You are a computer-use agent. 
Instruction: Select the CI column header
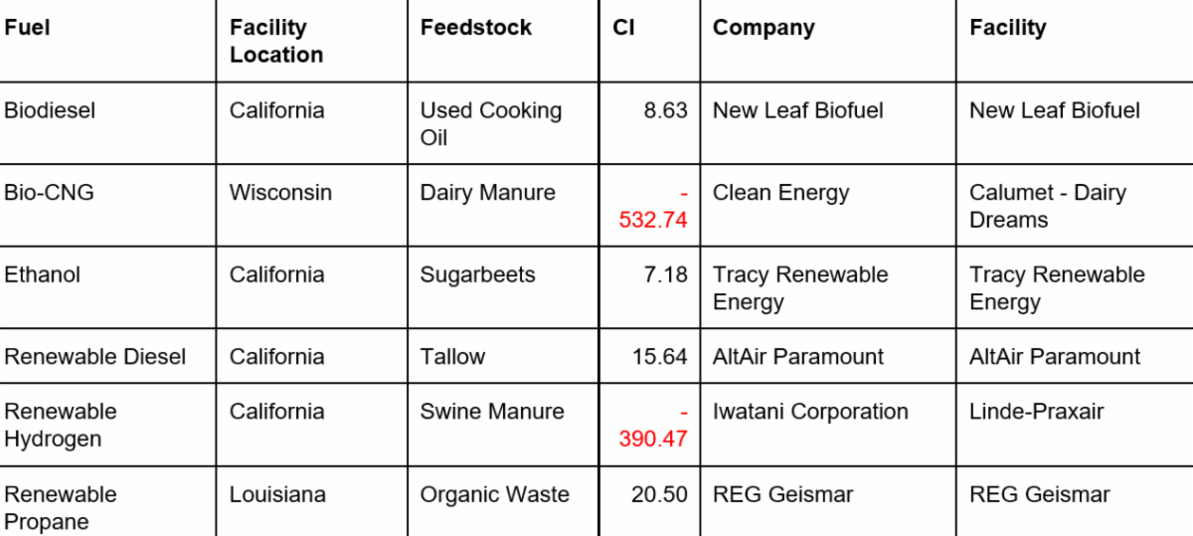[x=623, y=28]
